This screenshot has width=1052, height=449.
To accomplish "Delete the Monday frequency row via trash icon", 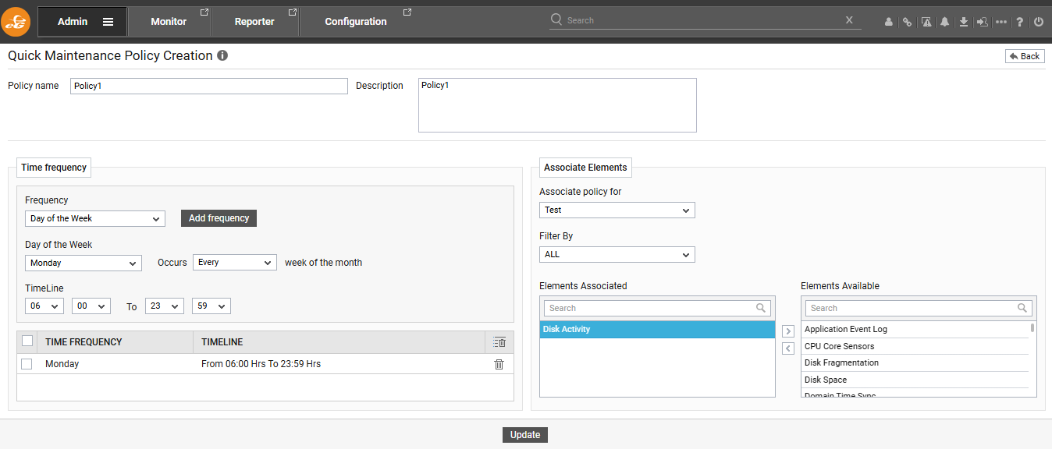I will click(x=499, y=364).
